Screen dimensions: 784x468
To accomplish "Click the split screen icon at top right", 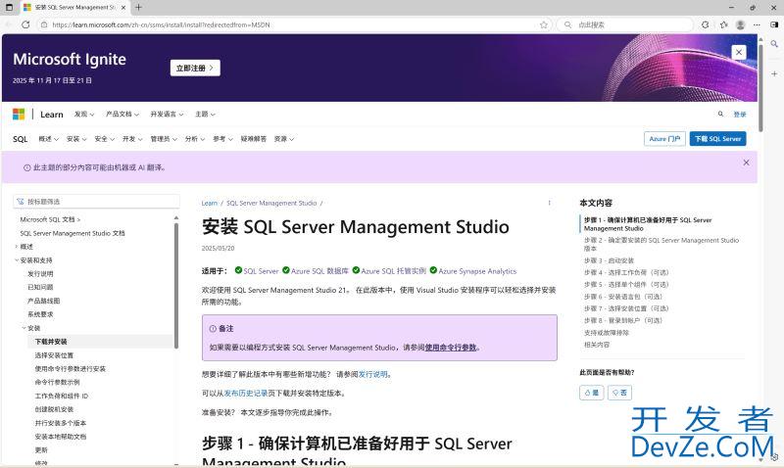I will coord(774,24).
